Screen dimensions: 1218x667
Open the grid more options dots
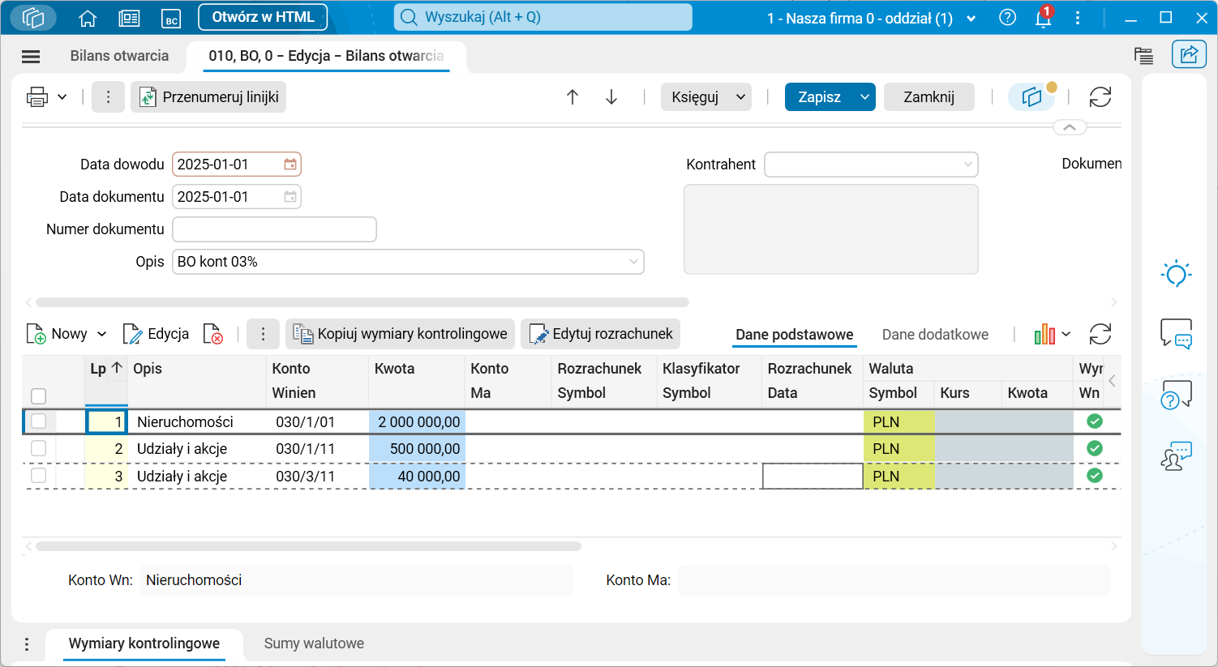263,334
